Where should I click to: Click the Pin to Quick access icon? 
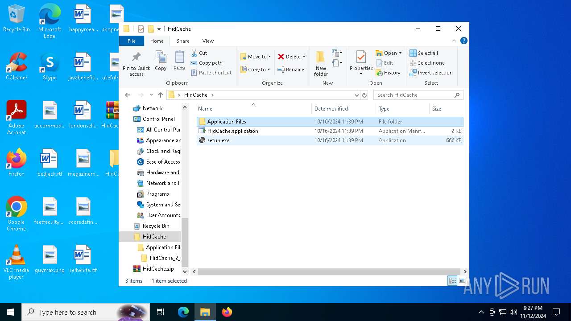[137, 63]
